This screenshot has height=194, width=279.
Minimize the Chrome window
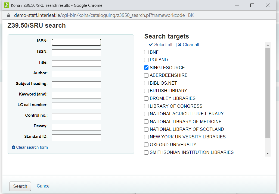click(x=237, y=5)
